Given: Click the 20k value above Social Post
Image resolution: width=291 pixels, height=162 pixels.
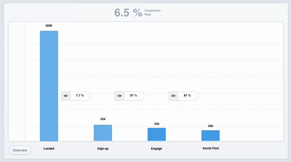Looking at the screenshot, I should [211, 126].
